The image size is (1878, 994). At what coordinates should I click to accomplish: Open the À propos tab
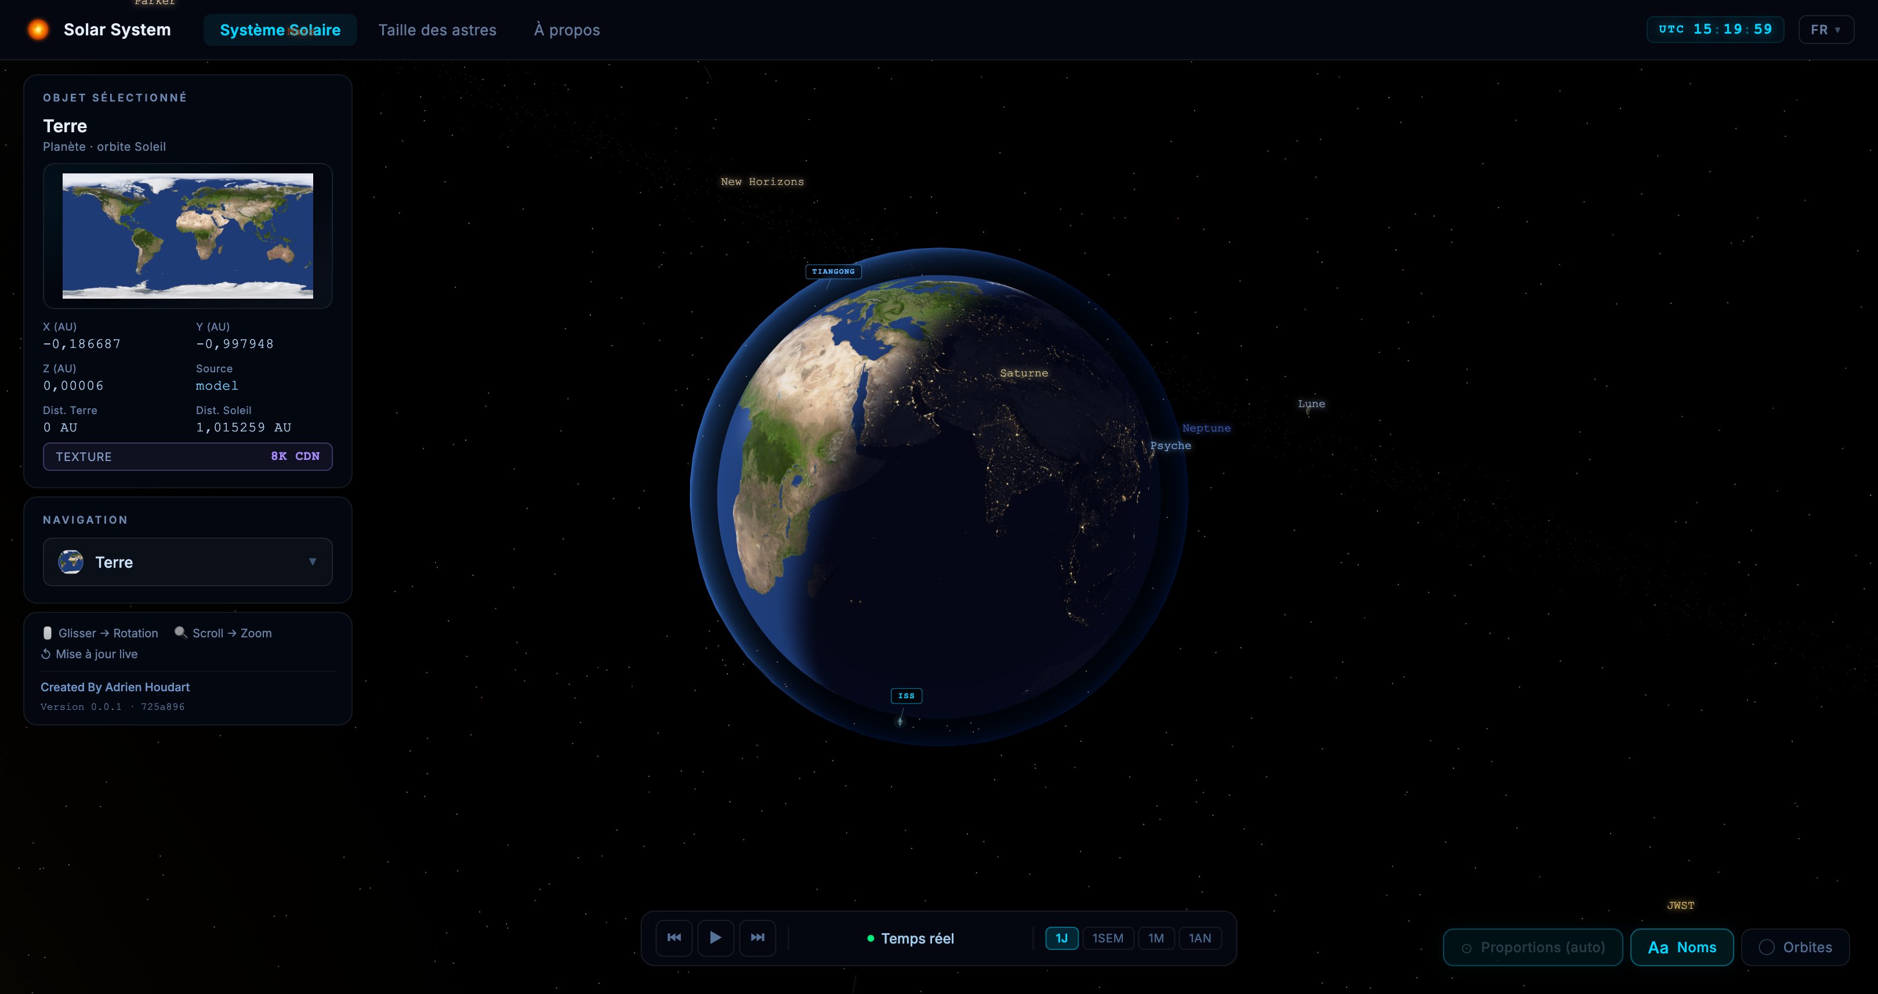click(x=567, y=30)
